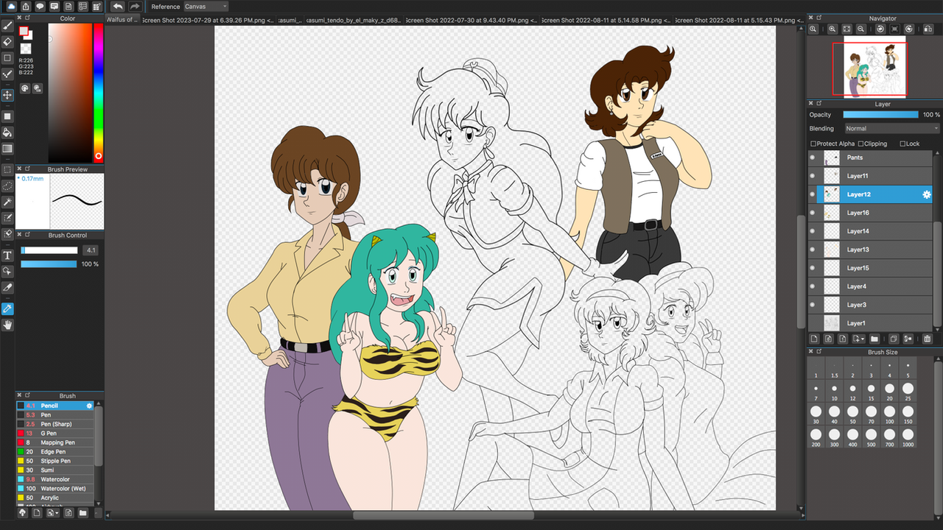Open add-layer dropdown arrow in Layer panel
The height and width of the screenshot is (530, 943).
coord(858,339)
